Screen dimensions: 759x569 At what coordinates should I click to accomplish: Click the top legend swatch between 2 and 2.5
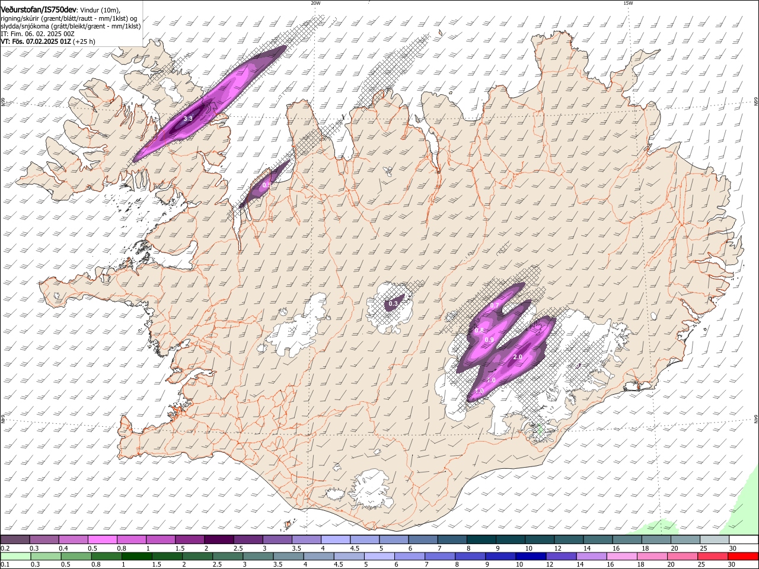(219, 539)
